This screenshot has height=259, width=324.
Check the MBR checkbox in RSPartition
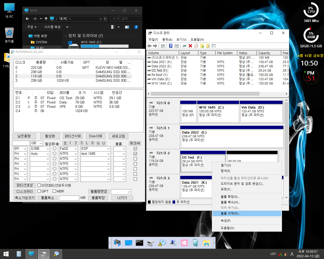pyautogui.click(x=54, y=191)
